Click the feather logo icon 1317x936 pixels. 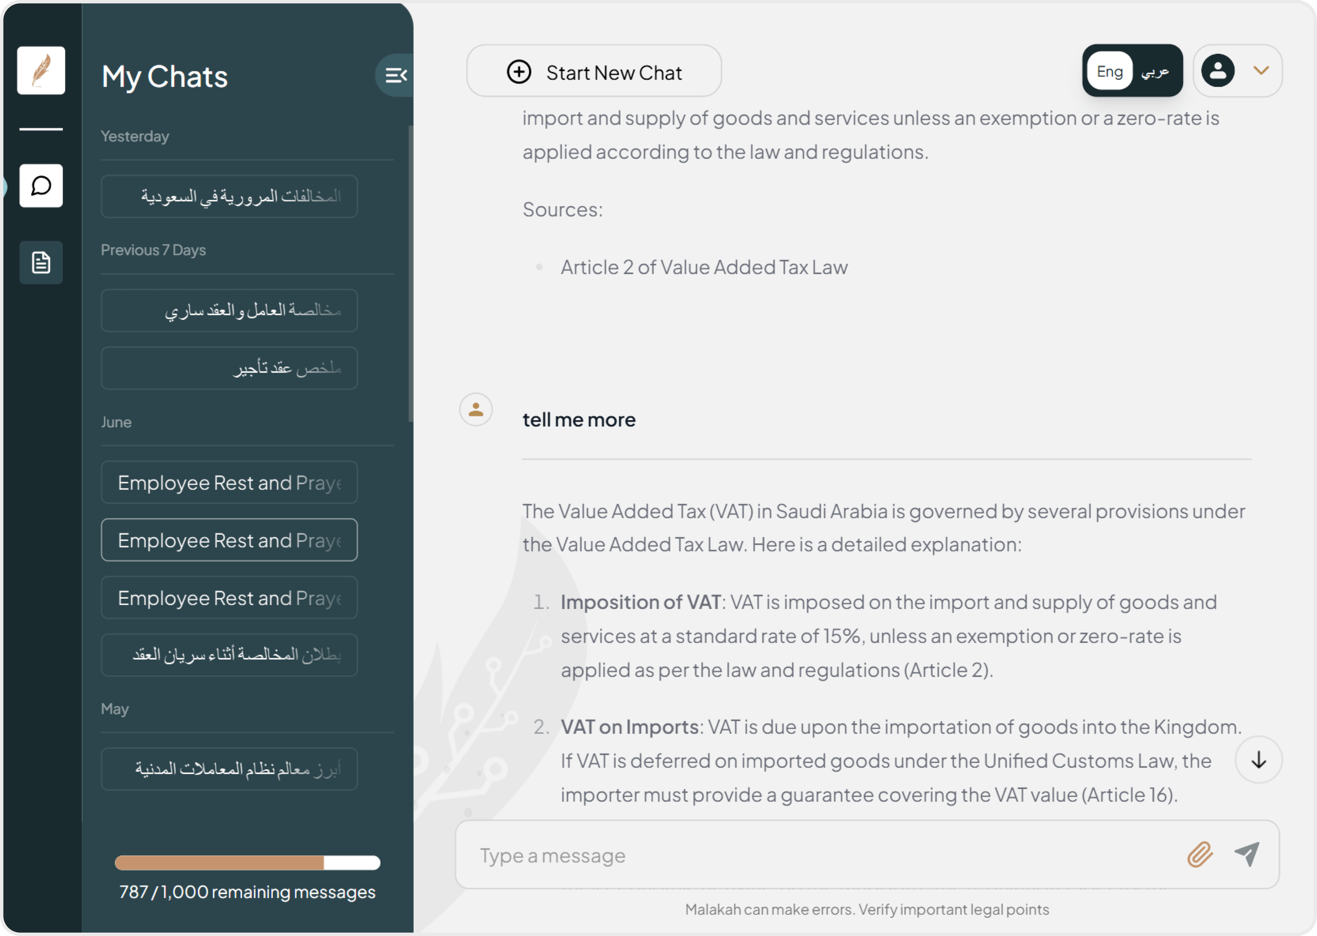[x=41, y=70]
